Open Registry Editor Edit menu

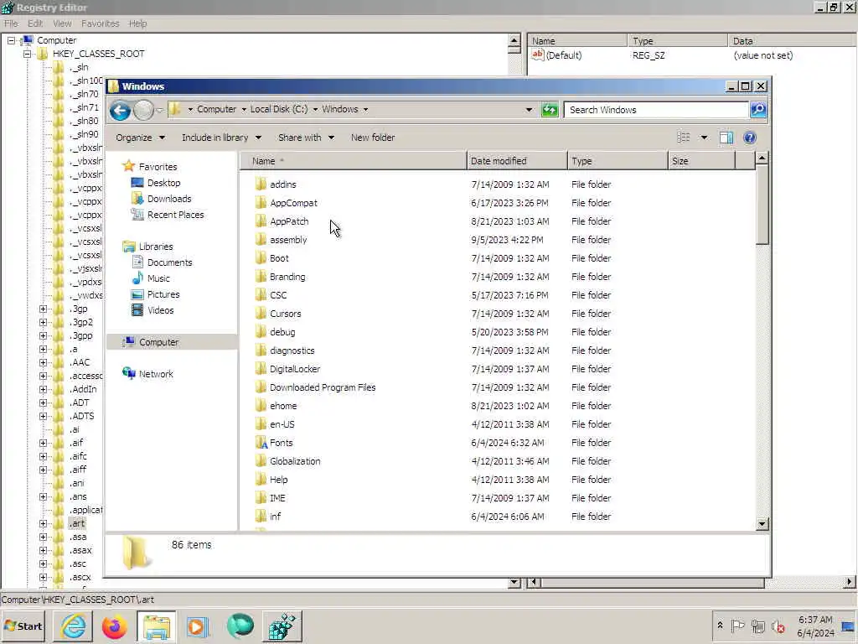35,23
